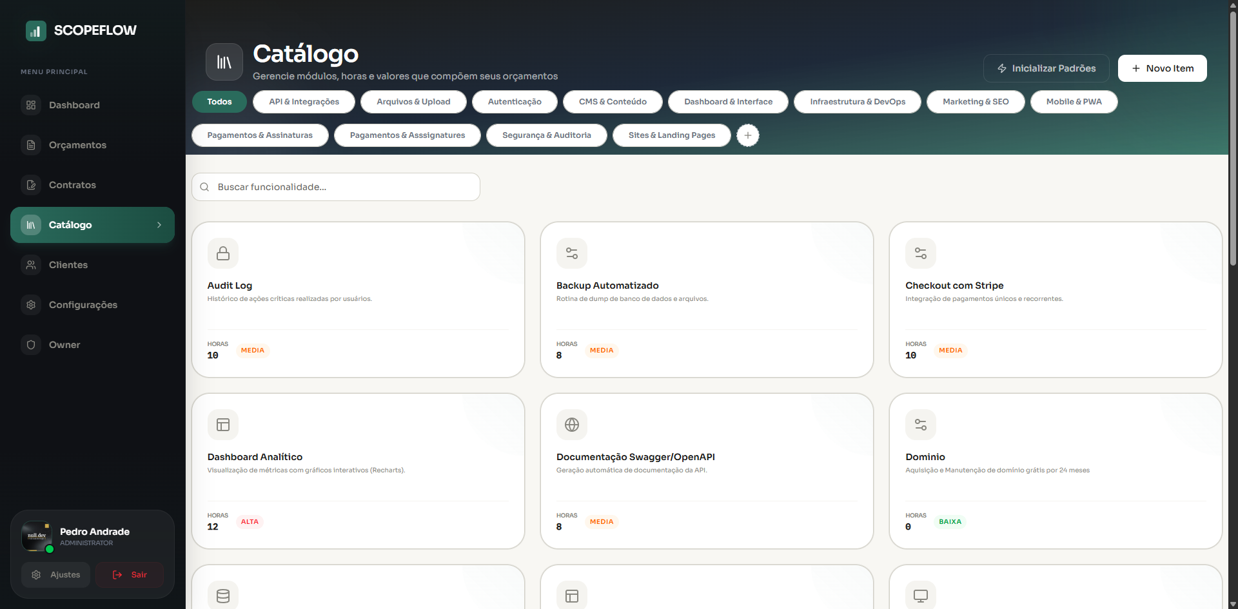Screen dimensions: 1238x609
Task: Click the Dashboard Analítico layout icon
Action: tap(223, 425)
